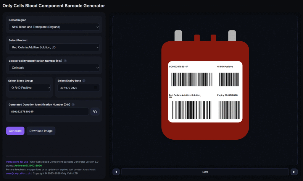Click the DIN barcode on the label

click(x=191, y=79)
